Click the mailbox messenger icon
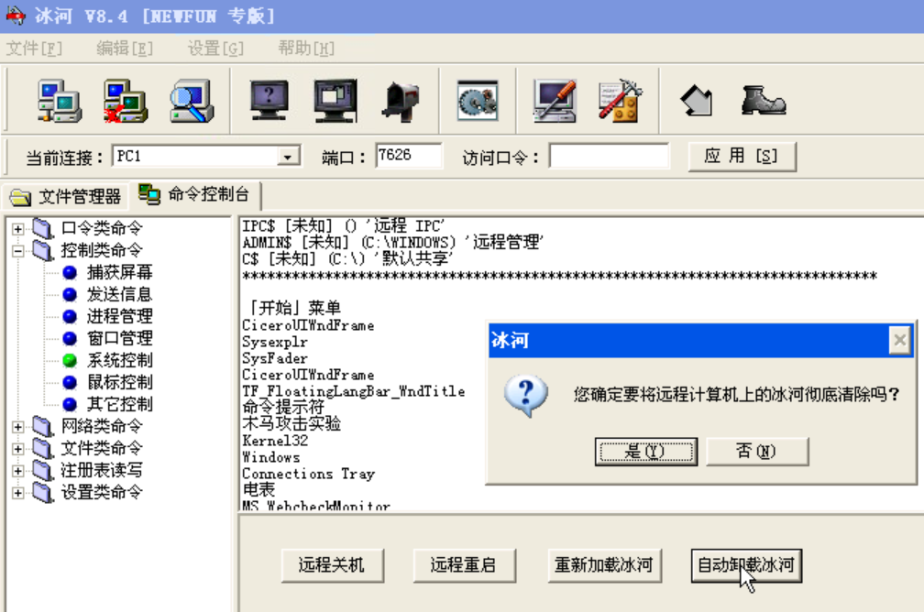924x612 pixels. pyautogui.click(x=401, y=102)
